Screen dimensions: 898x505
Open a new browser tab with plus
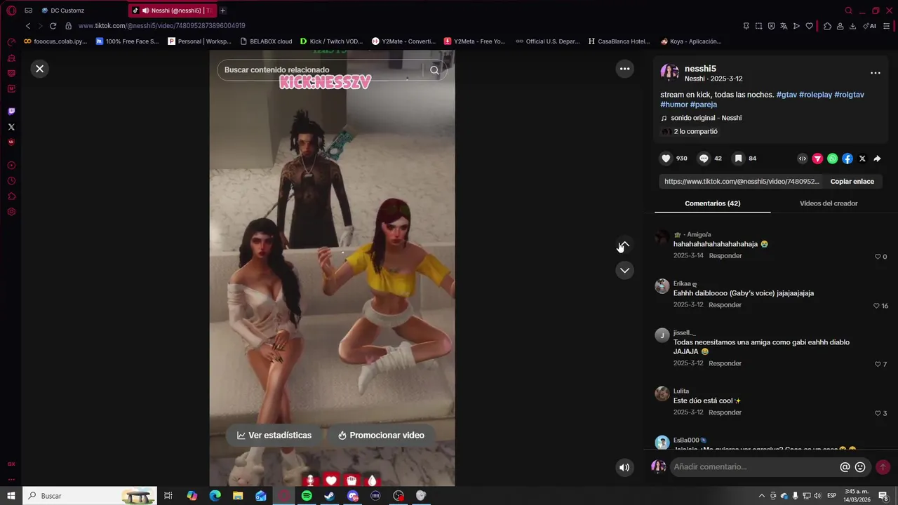pyautogui.click(x=222, y=11)
